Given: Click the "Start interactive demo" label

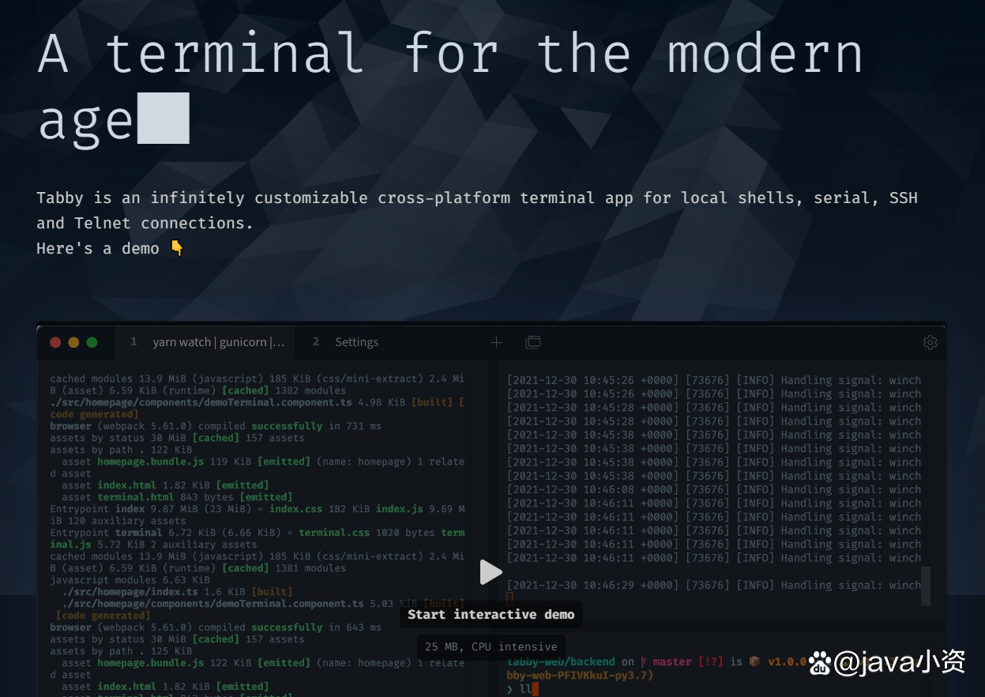Looking at the screenshot, I should [x=491, y=614].
